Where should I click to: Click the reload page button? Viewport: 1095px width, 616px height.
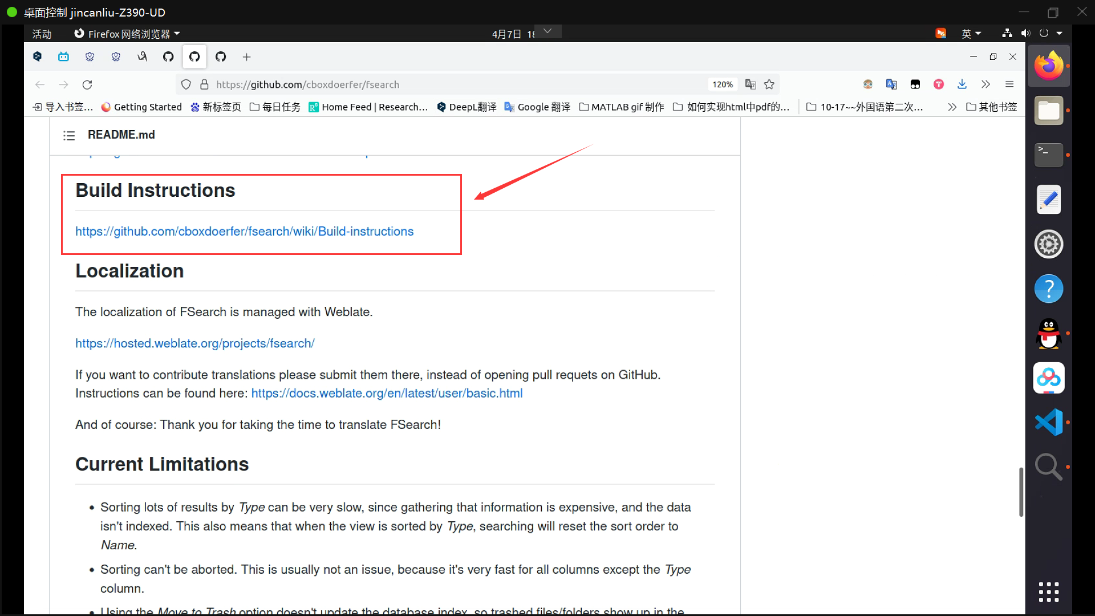[87, 84]
